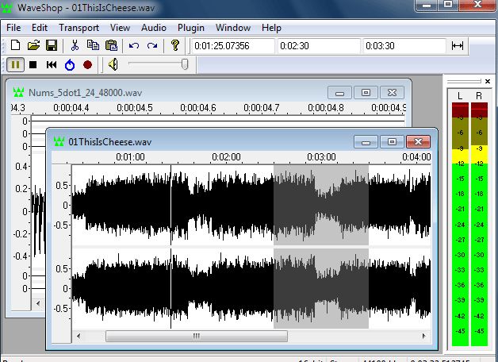Click the WaveShop application title icon
The image size is (498, 362).
6,7
